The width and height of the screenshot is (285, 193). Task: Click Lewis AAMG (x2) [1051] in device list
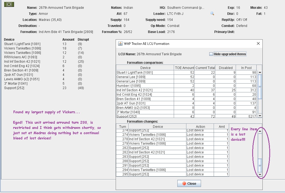click(x=22, y=79)
